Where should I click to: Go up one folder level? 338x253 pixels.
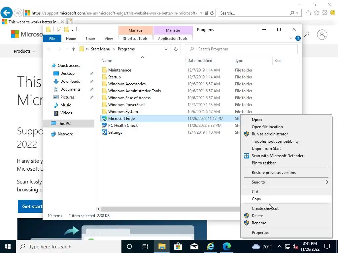(74, 49)
